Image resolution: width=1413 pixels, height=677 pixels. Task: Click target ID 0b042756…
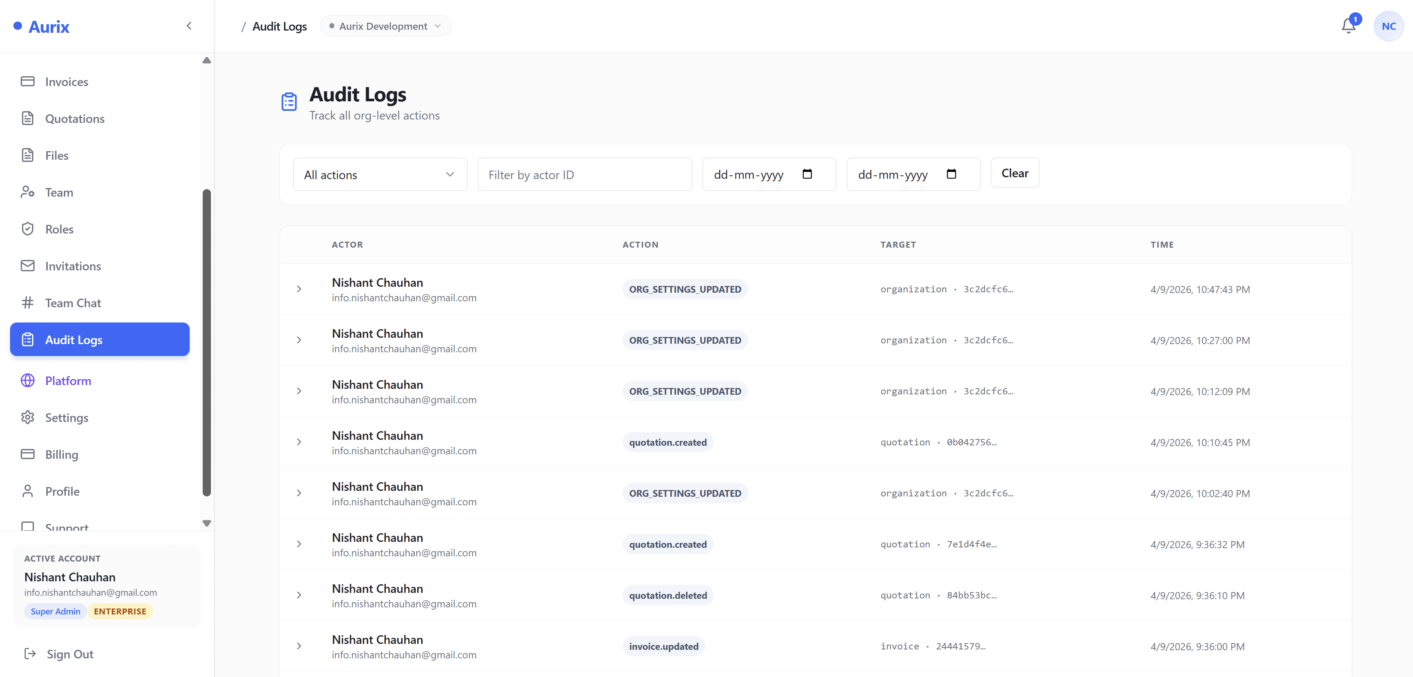tap(971, 442)
